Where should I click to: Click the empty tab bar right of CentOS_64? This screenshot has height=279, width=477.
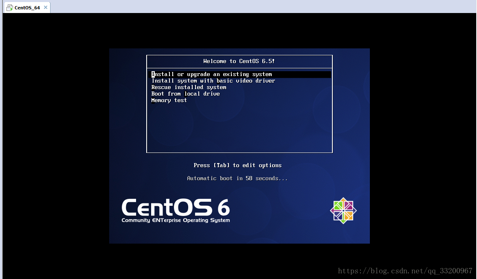click(x=261, y=7)
